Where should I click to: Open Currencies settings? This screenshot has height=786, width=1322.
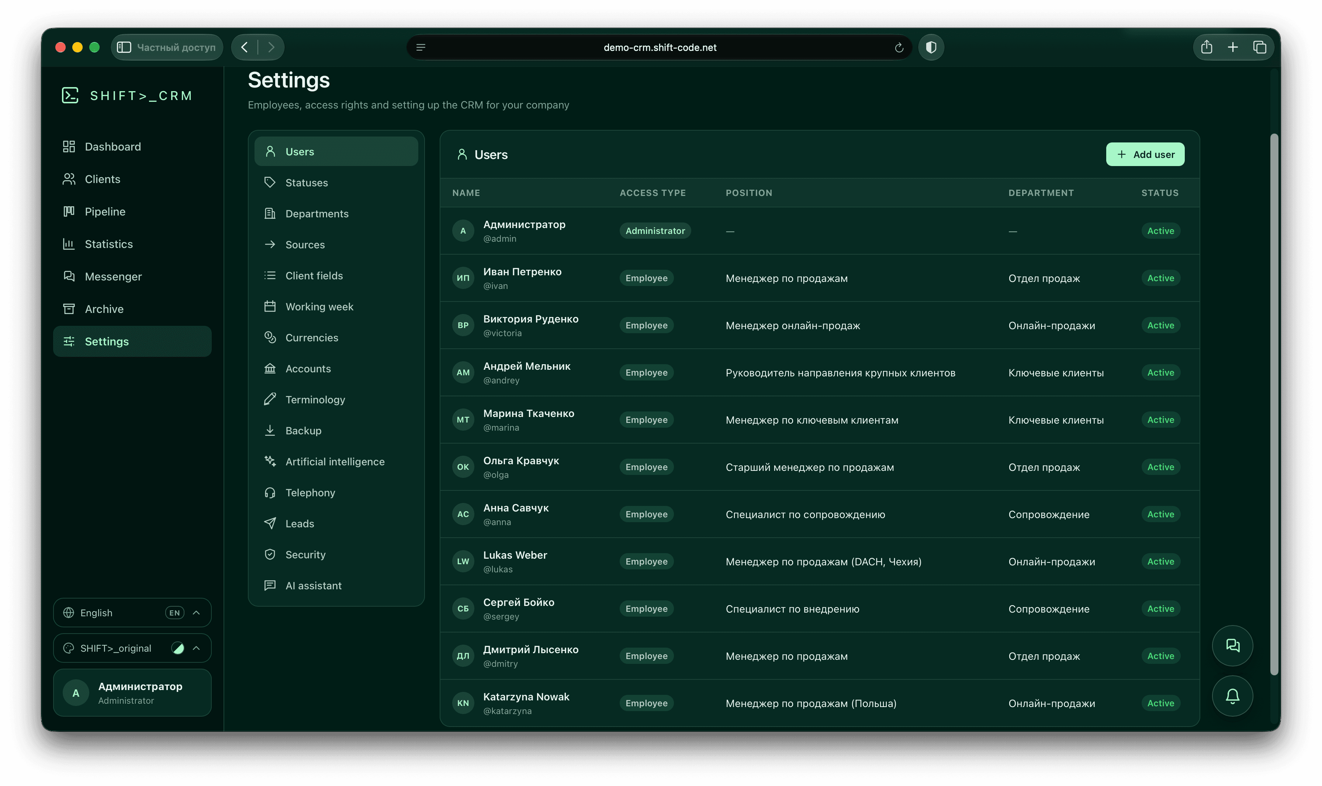[x=336, y=337]
